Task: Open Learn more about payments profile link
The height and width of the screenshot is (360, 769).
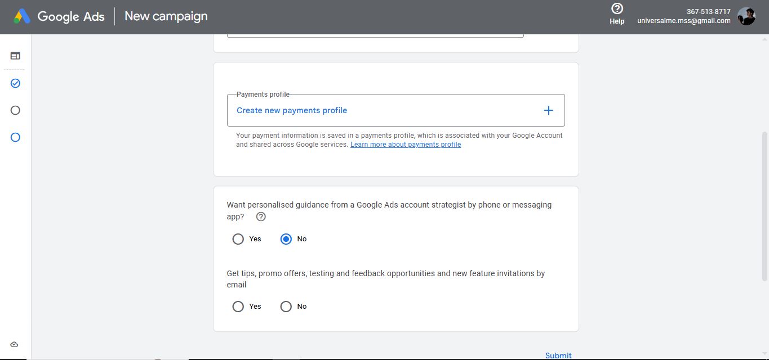Action: pyautogui.click(x=406, y=145)
